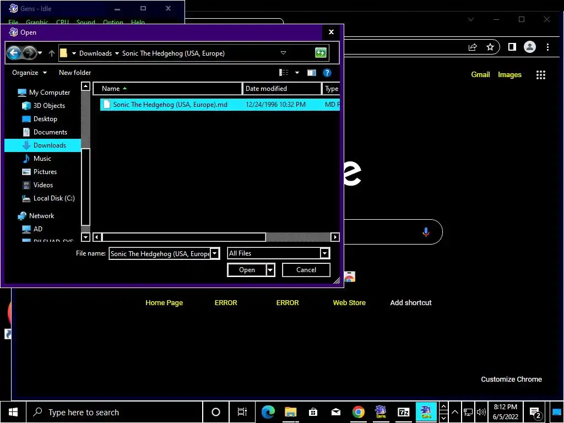This screenshot has height=423, width=564.
Task: Open Images link on Google page
Action: pyautogui.click(x=509, y=74)
